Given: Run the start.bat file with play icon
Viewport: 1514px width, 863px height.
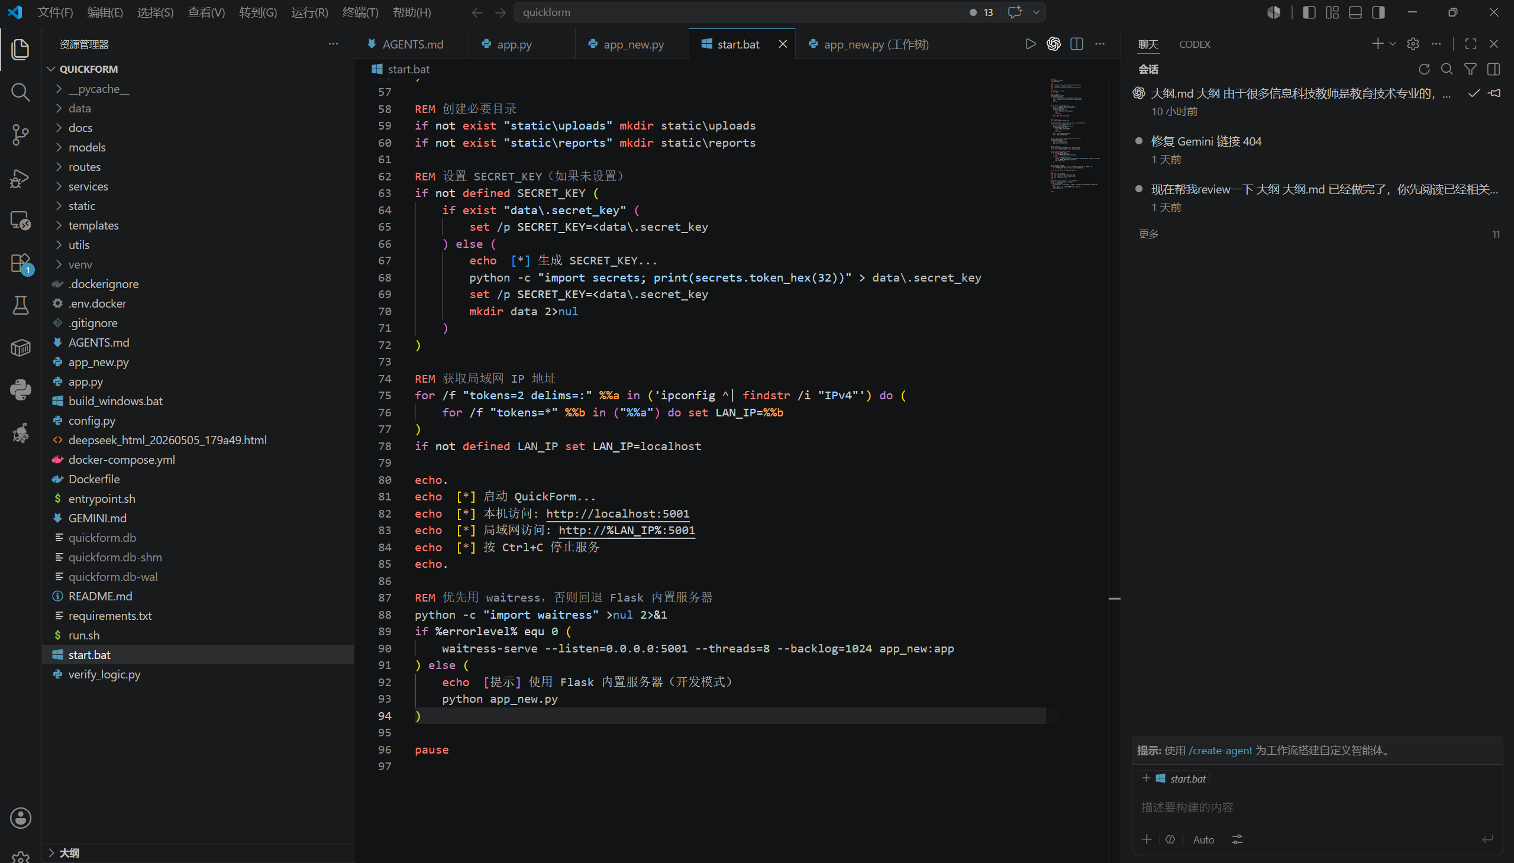Looking at the screenshot, I should click(1030, 44).
